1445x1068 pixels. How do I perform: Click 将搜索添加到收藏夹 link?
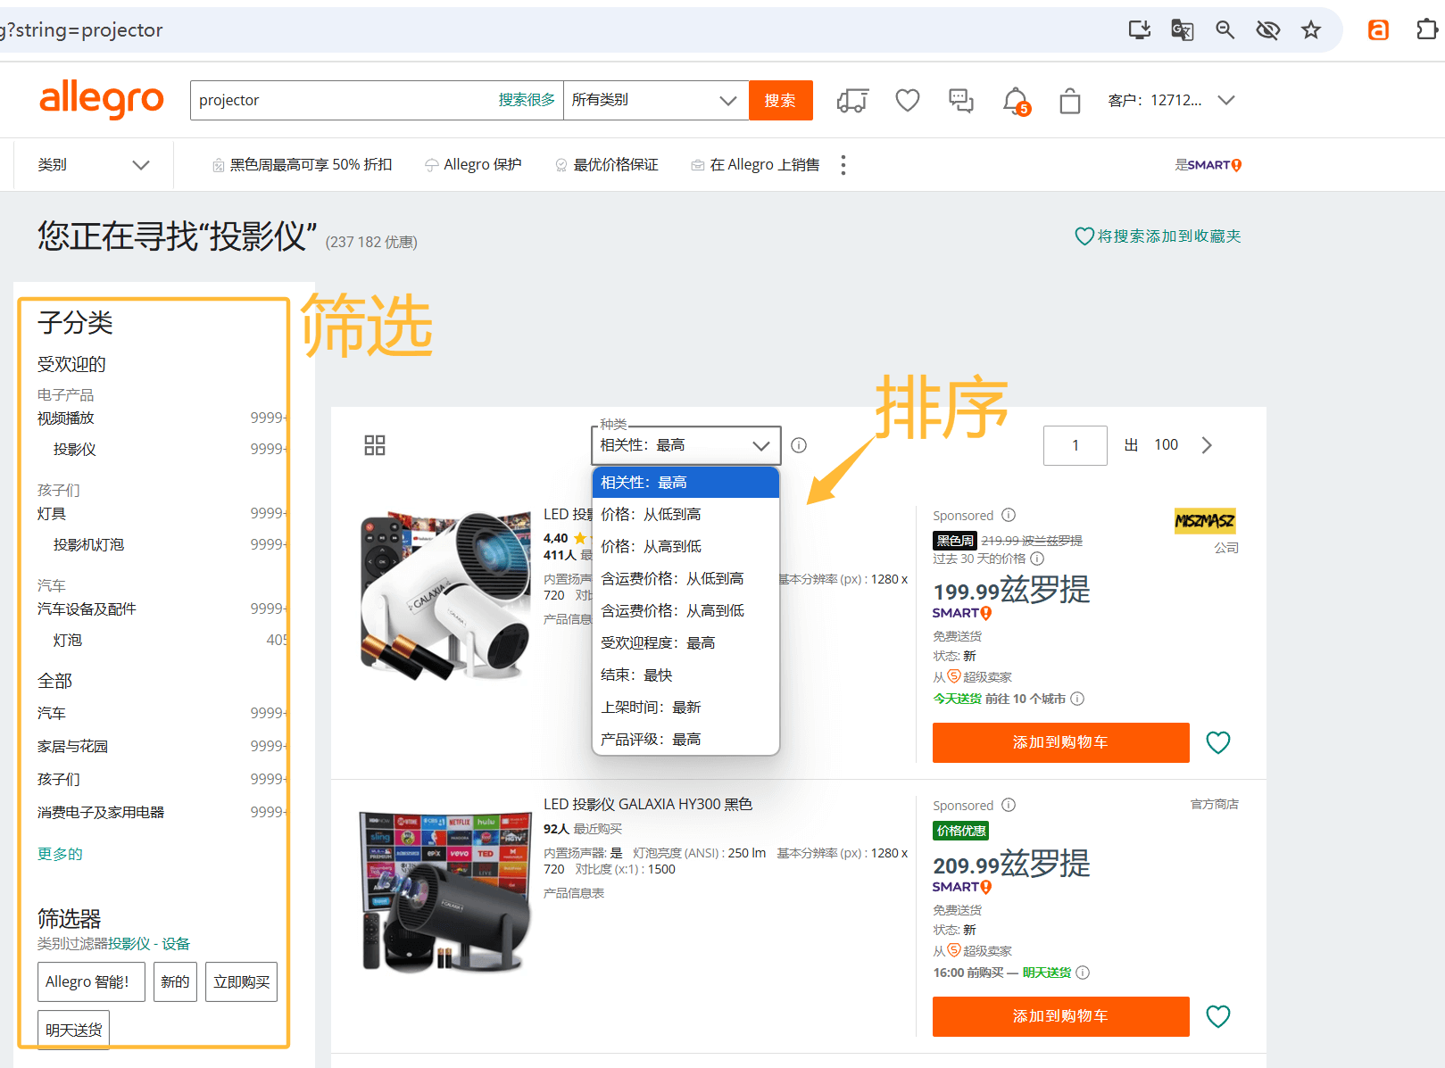click(1158, 236)
